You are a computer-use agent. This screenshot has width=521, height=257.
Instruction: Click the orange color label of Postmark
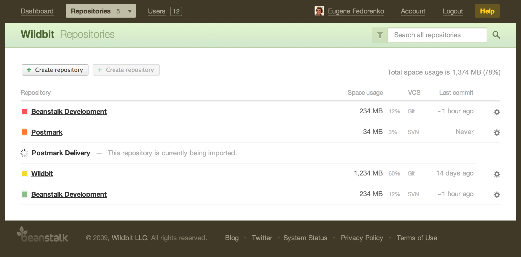coord(24,132)
